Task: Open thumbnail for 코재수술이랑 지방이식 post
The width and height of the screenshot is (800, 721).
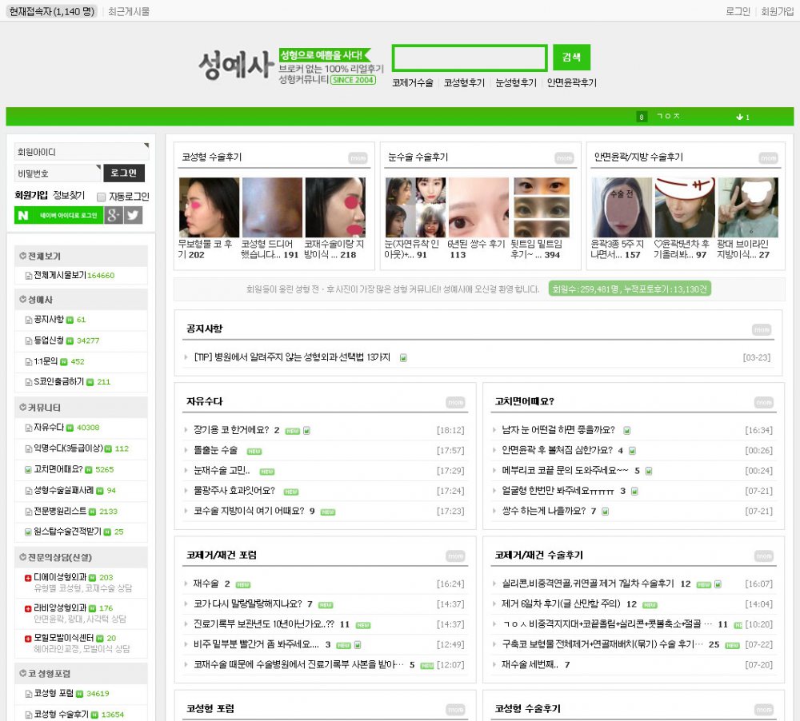Action: (x=335, y=208)
